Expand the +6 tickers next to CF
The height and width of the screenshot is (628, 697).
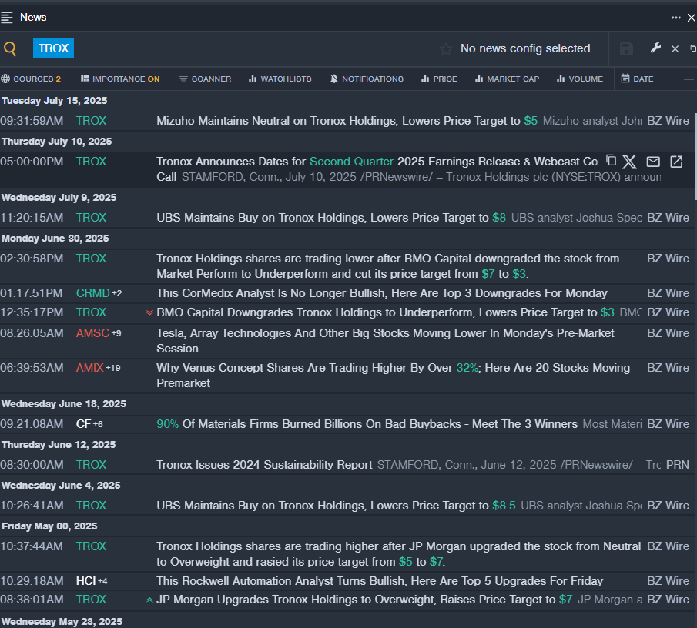98,425
